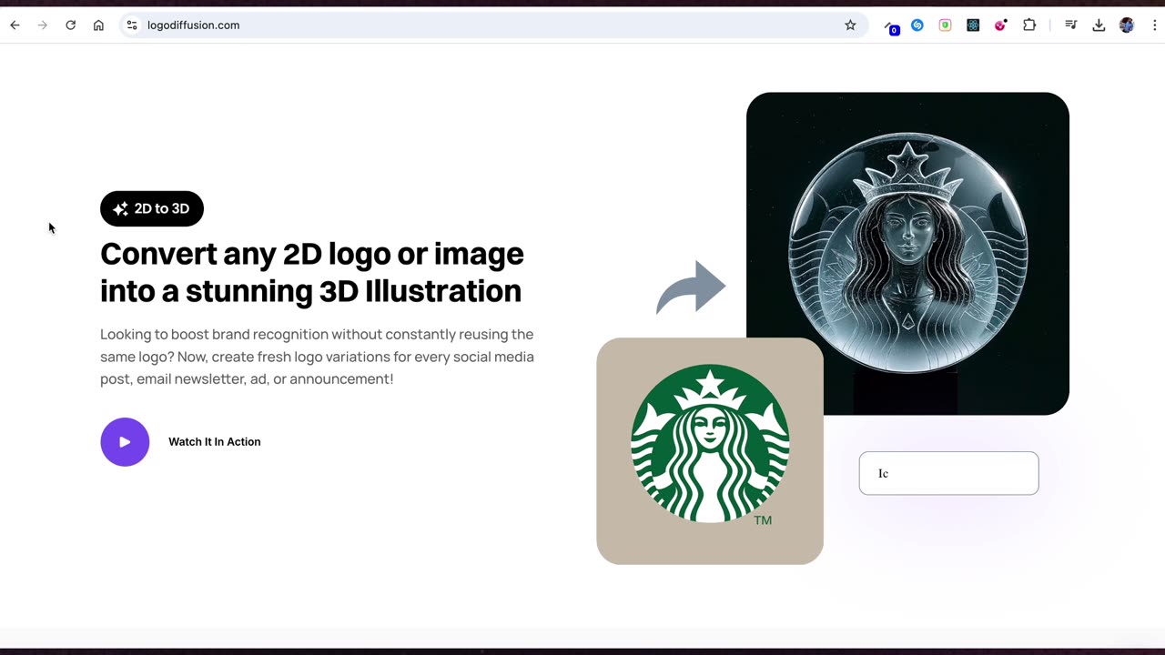
Task: Go back to the previous page
Action: point(15,25)
